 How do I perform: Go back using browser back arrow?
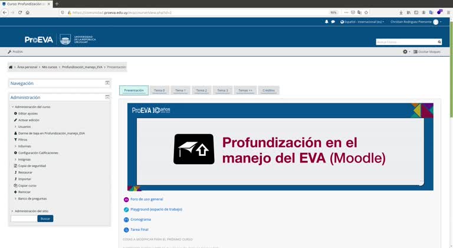click(5, 12)
